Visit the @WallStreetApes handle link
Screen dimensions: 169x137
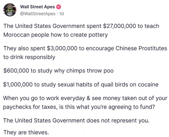(38, 14)
